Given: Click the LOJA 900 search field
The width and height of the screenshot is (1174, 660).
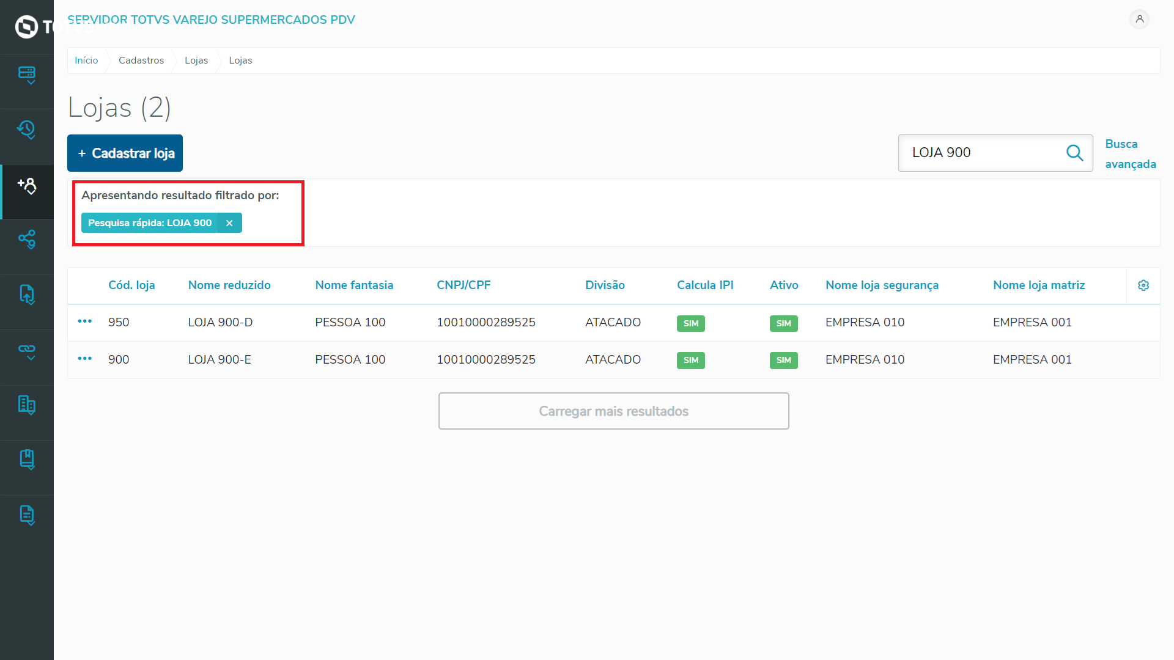Looking at the screenshot, I should (x=981, y=153).
